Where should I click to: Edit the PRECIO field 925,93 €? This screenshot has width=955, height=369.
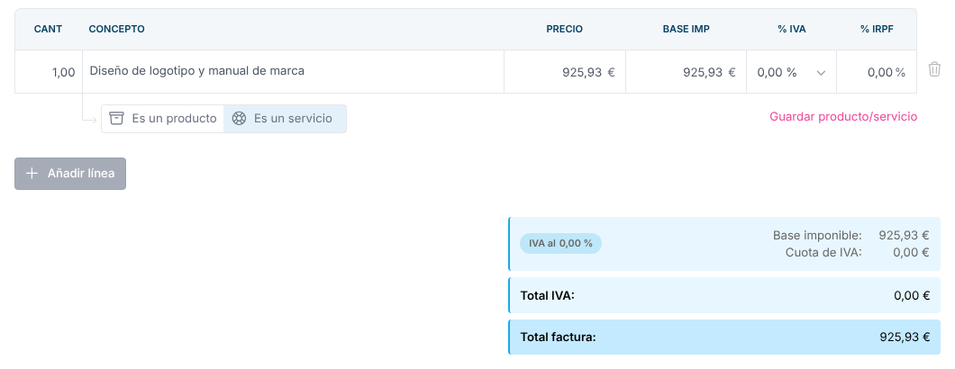pos(565,72)
